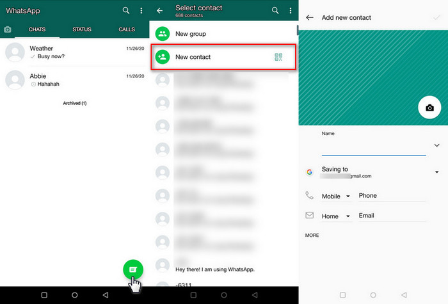
Task: Tap back triangle on middle navigation bar
Action: click(255, 295)
